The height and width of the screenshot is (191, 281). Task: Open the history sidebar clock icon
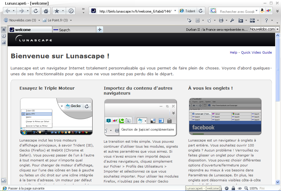tap(4, 36)
